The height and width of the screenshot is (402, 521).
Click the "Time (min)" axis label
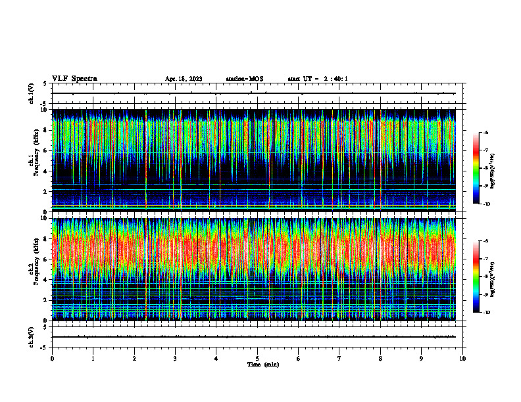click(x=263, y=365)
